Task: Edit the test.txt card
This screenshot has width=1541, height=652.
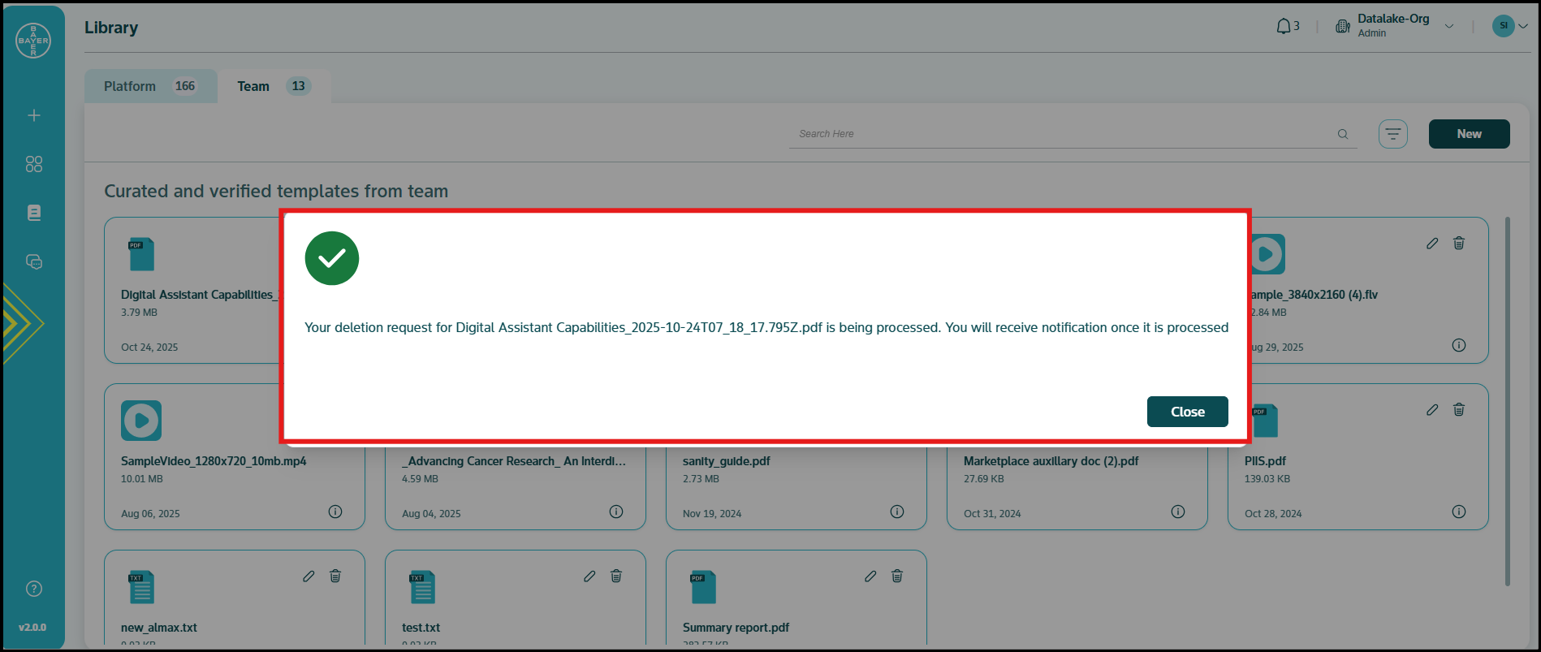Action: click(x=589, y=576)
